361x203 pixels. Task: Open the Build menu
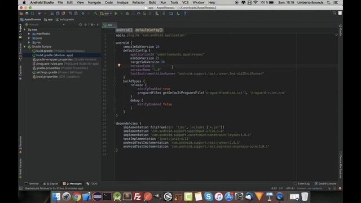(152, 2)
